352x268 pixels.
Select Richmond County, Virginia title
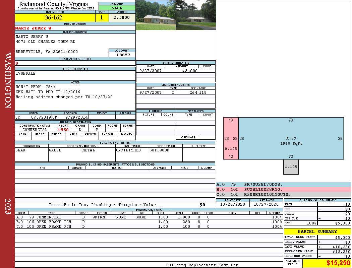(x=53, y=4)
